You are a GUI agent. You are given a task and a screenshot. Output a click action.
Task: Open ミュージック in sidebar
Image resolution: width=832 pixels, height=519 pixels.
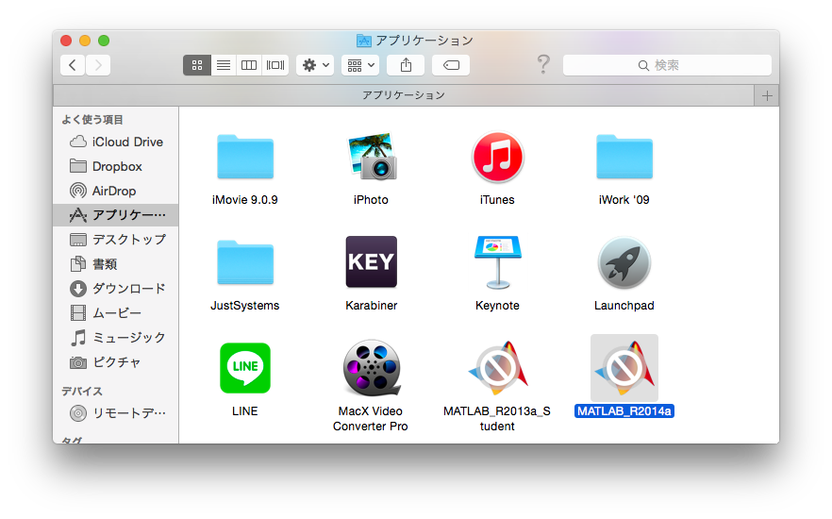pyautogui.click(x=116, y=337)
